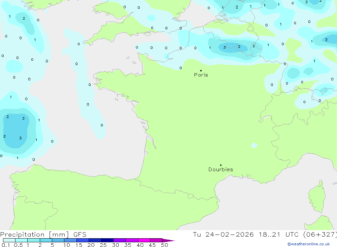Select the GFS model label

80,235
